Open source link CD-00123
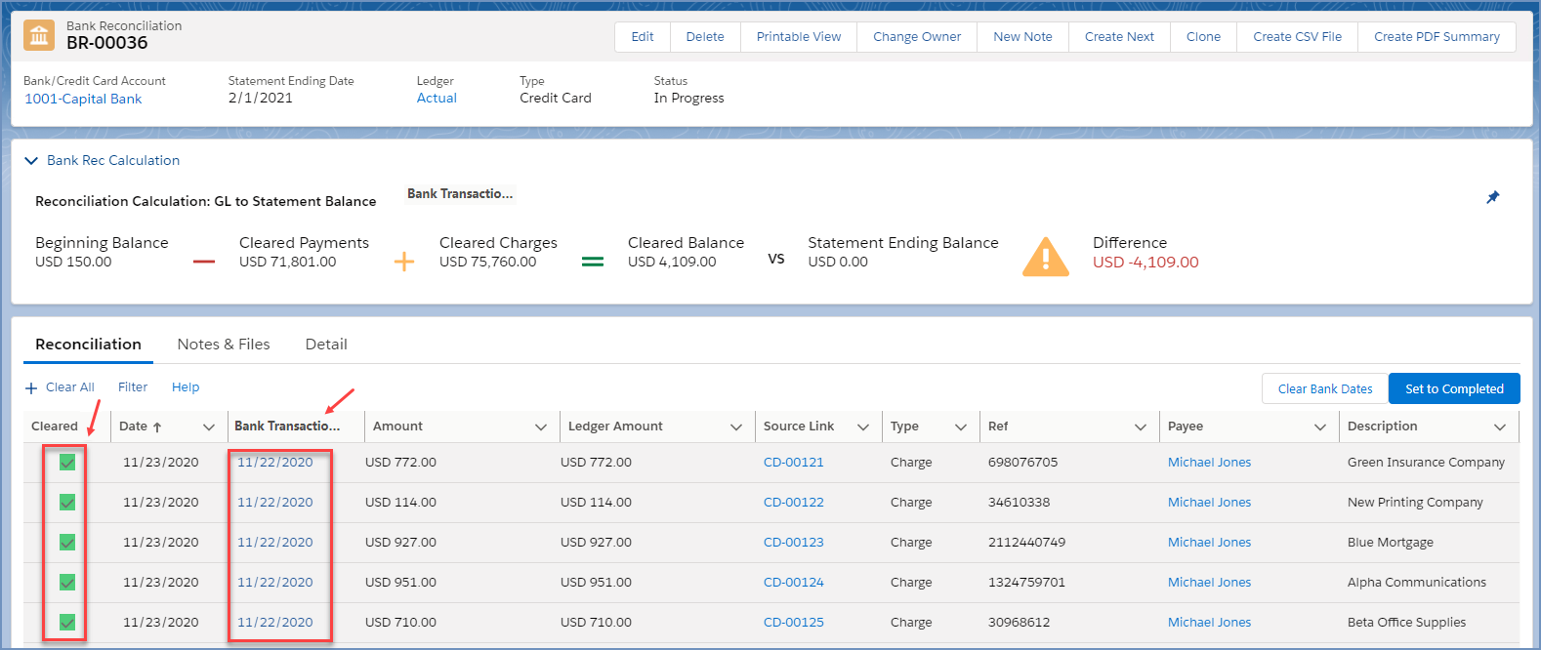Image resolution: width=1541 pixels, height=650 pixels. click(x=793, y=543)
